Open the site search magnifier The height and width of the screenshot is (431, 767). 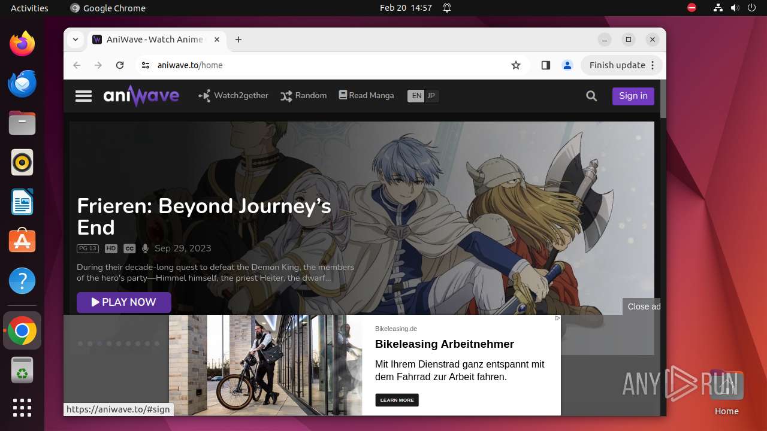(x=591, y=96)
